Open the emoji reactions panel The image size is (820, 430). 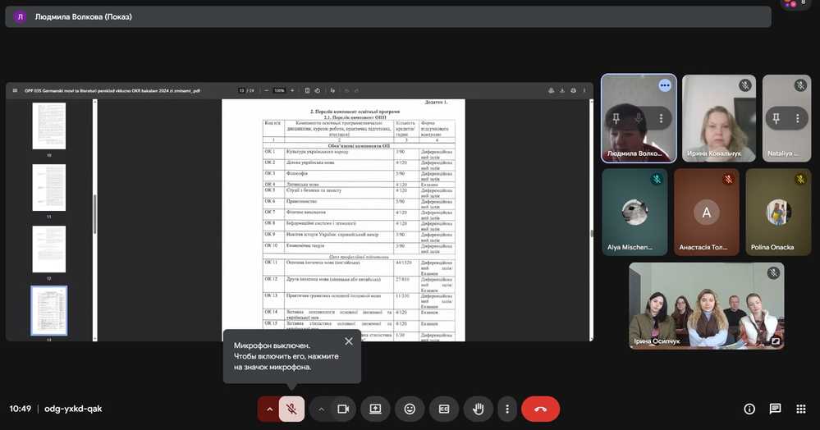click(410, 409)
